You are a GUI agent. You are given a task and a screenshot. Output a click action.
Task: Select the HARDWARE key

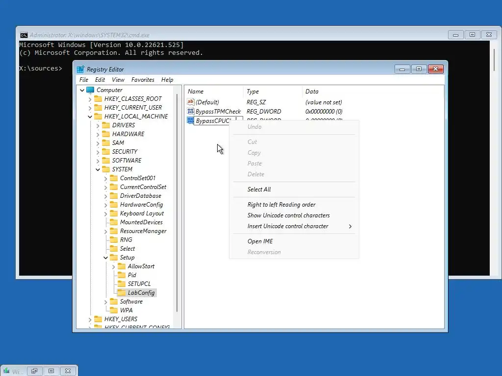click(x=128, y=134)
